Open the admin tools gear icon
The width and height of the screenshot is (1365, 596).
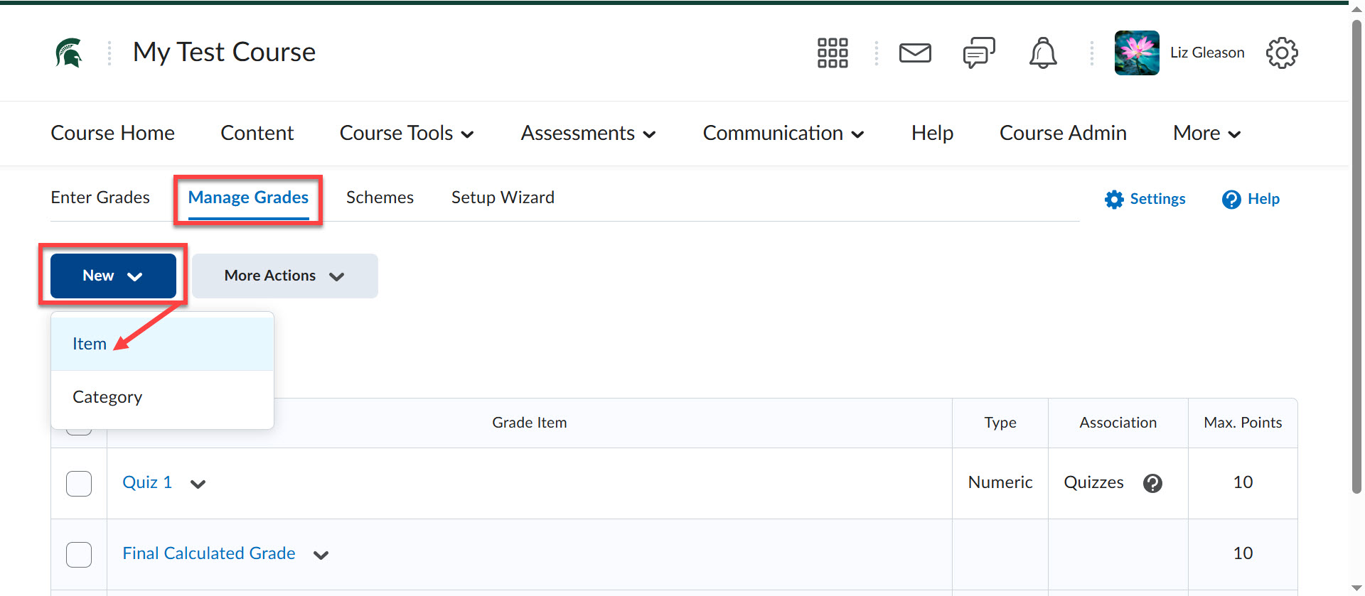click(x=1281, y=53)
